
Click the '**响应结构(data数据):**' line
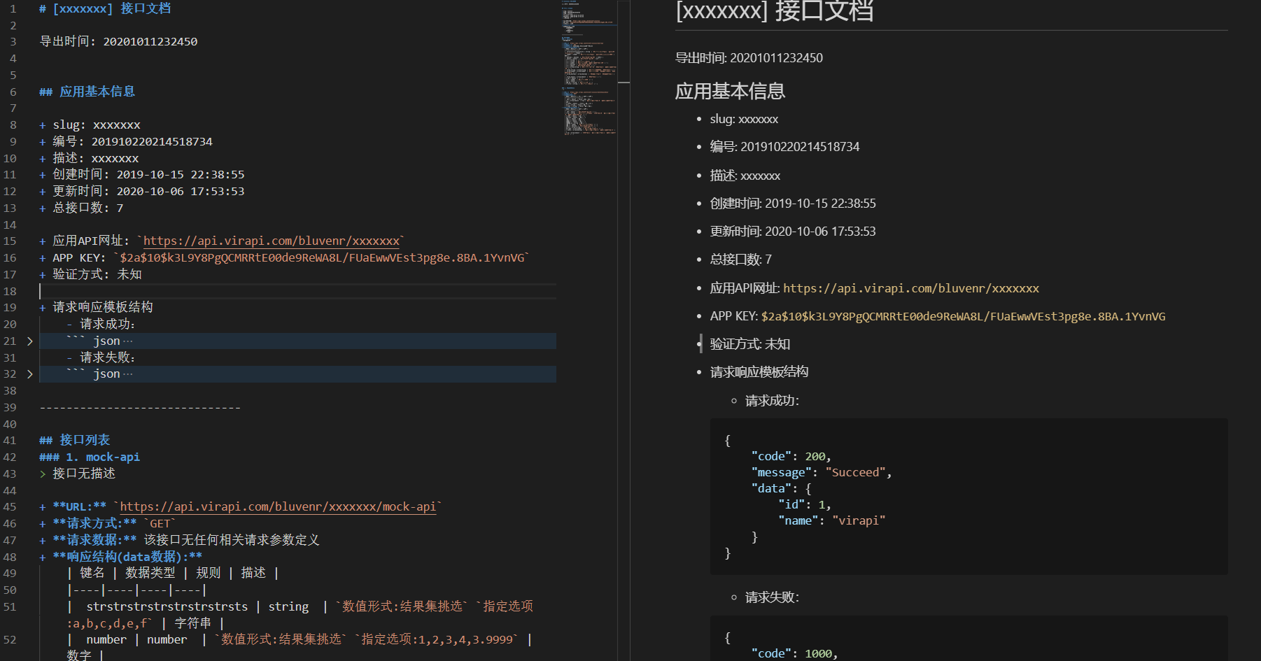point(121,557)
